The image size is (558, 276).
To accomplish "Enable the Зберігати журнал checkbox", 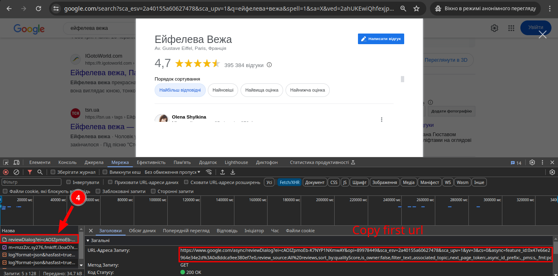I will point(53,172).
